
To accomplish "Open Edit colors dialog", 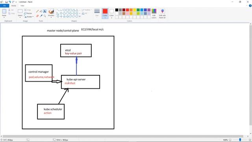I will [x=154, y=13].
